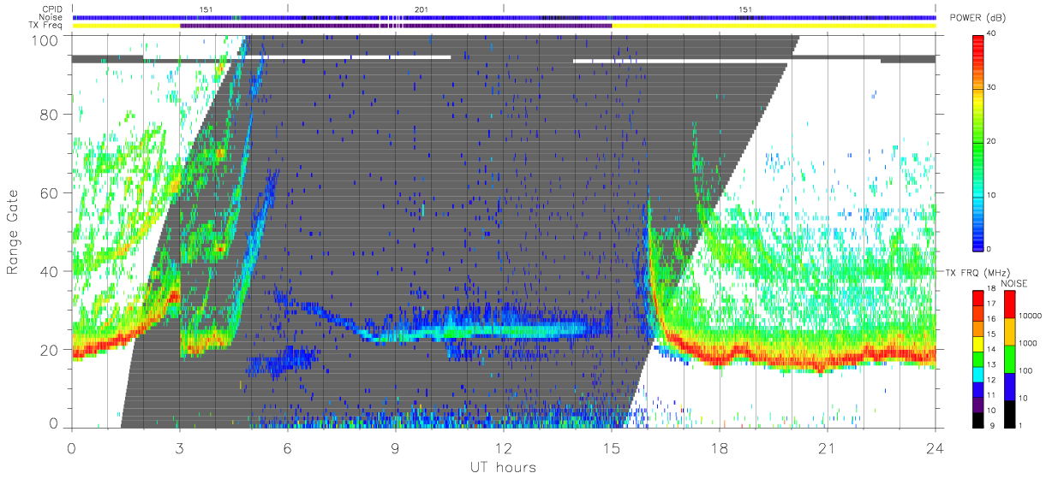Click the blue Noise strip above the plot
This screenshot has width=1052, height=485.
pos(504,17)
